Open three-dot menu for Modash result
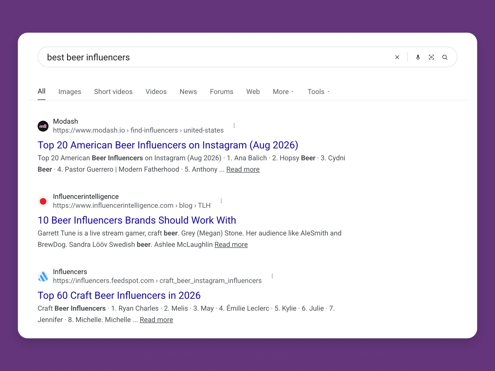This screenshot has width=495, height=371. 234,126
